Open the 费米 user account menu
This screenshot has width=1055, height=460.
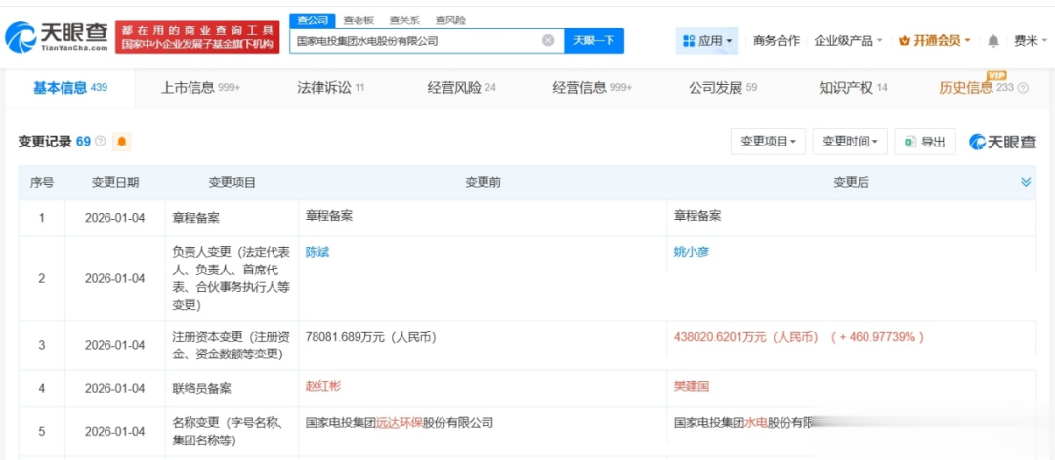(1031, 41)
